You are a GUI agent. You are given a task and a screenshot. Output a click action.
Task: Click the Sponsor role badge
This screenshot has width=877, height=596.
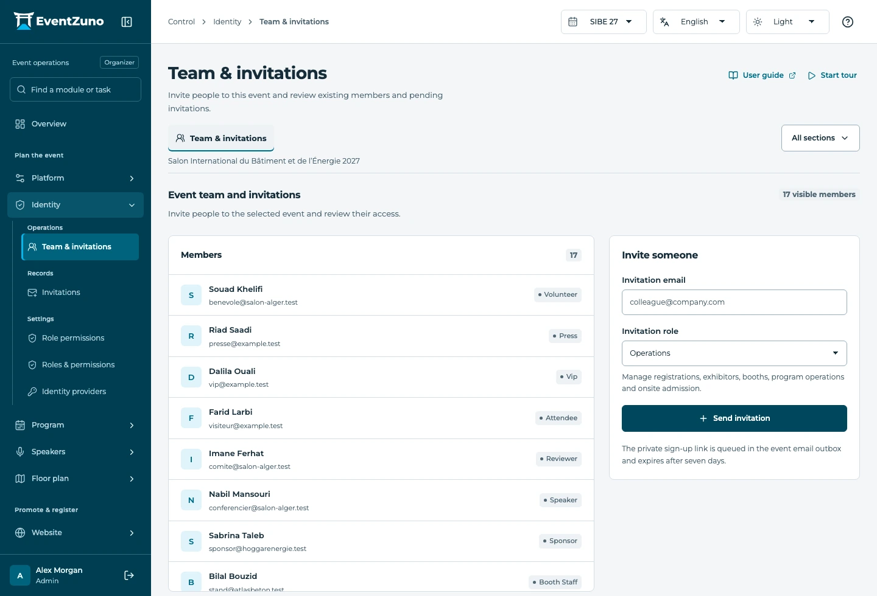[560, 541]
